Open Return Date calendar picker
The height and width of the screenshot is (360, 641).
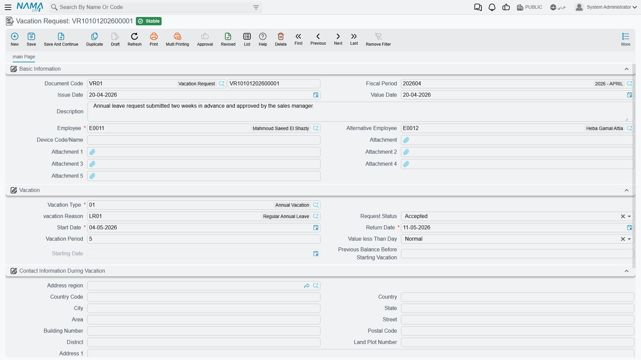630,228
